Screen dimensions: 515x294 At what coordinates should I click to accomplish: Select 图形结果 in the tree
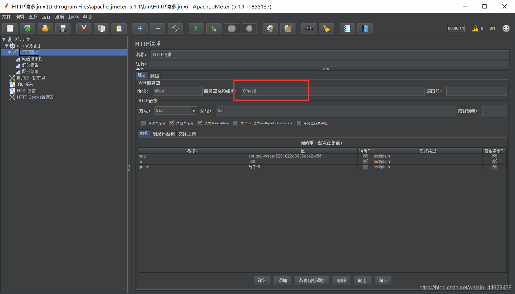pyautogui.click(x=30, y=71)
